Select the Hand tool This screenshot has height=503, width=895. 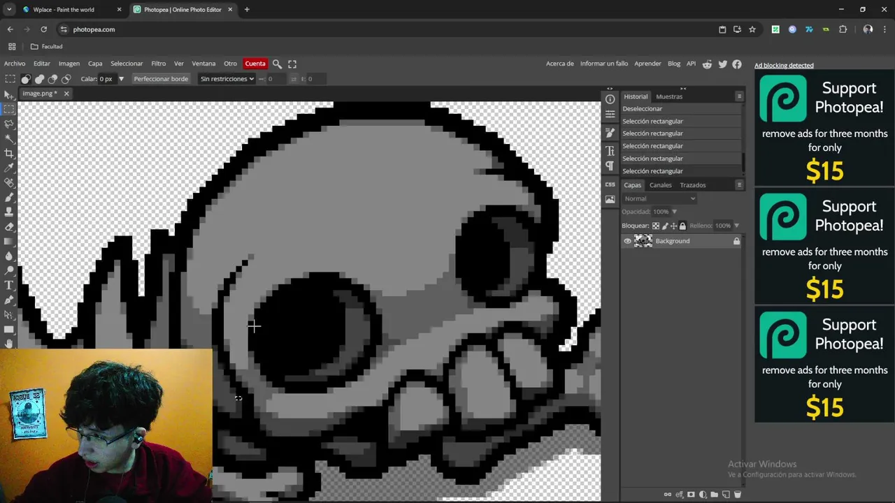[x=9, y=343]
